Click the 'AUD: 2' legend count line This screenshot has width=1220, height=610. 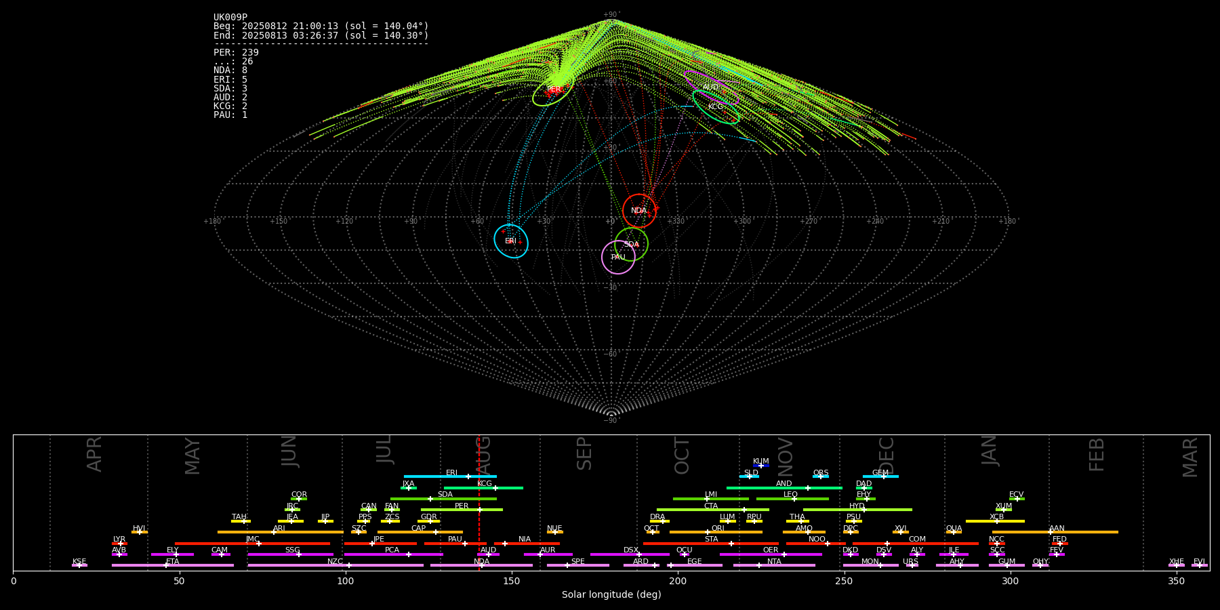pyautogui.click(x=230, y=98)
